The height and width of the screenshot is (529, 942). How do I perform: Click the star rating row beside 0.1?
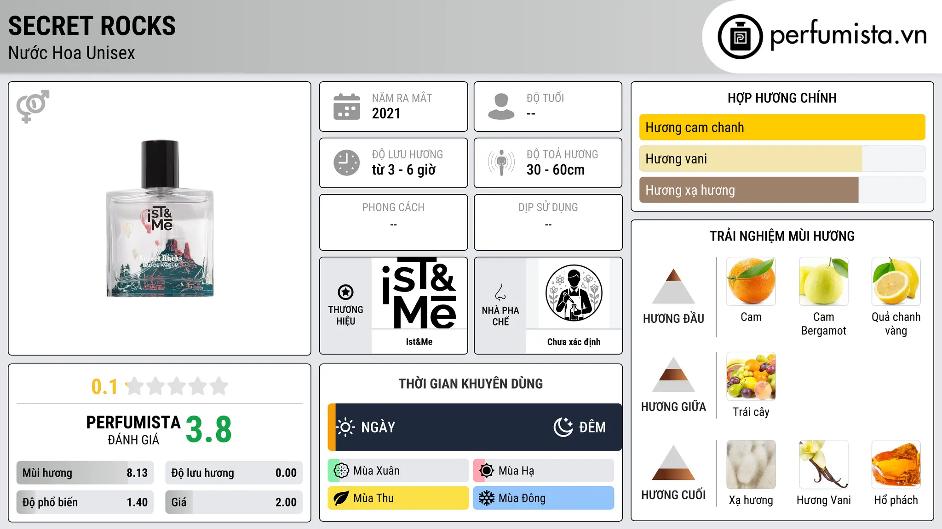pyautogui.click(x=177, y=386)
